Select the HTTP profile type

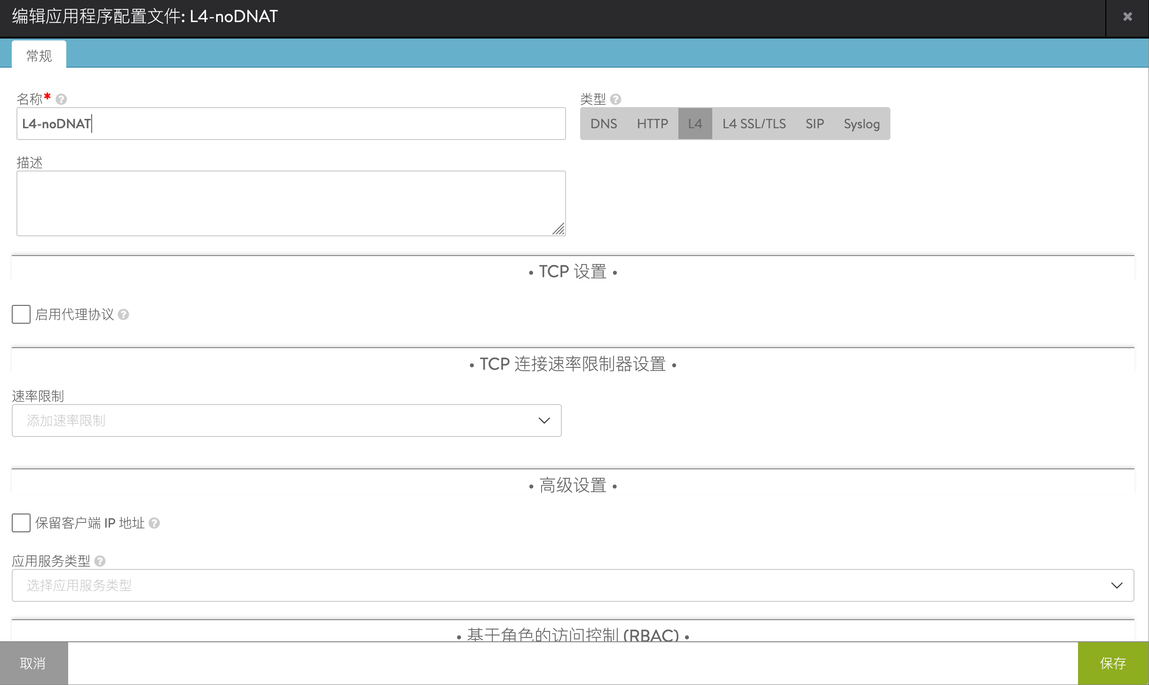653,124
